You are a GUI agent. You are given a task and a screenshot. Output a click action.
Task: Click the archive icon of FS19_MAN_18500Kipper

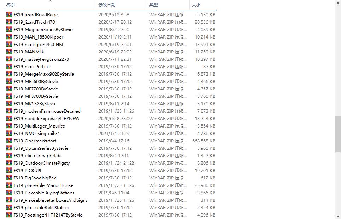[9, 37]
